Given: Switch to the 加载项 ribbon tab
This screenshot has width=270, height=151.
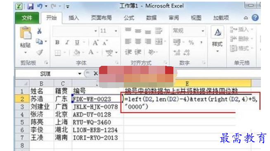Looking at the screenshot, I should point(221,18).
